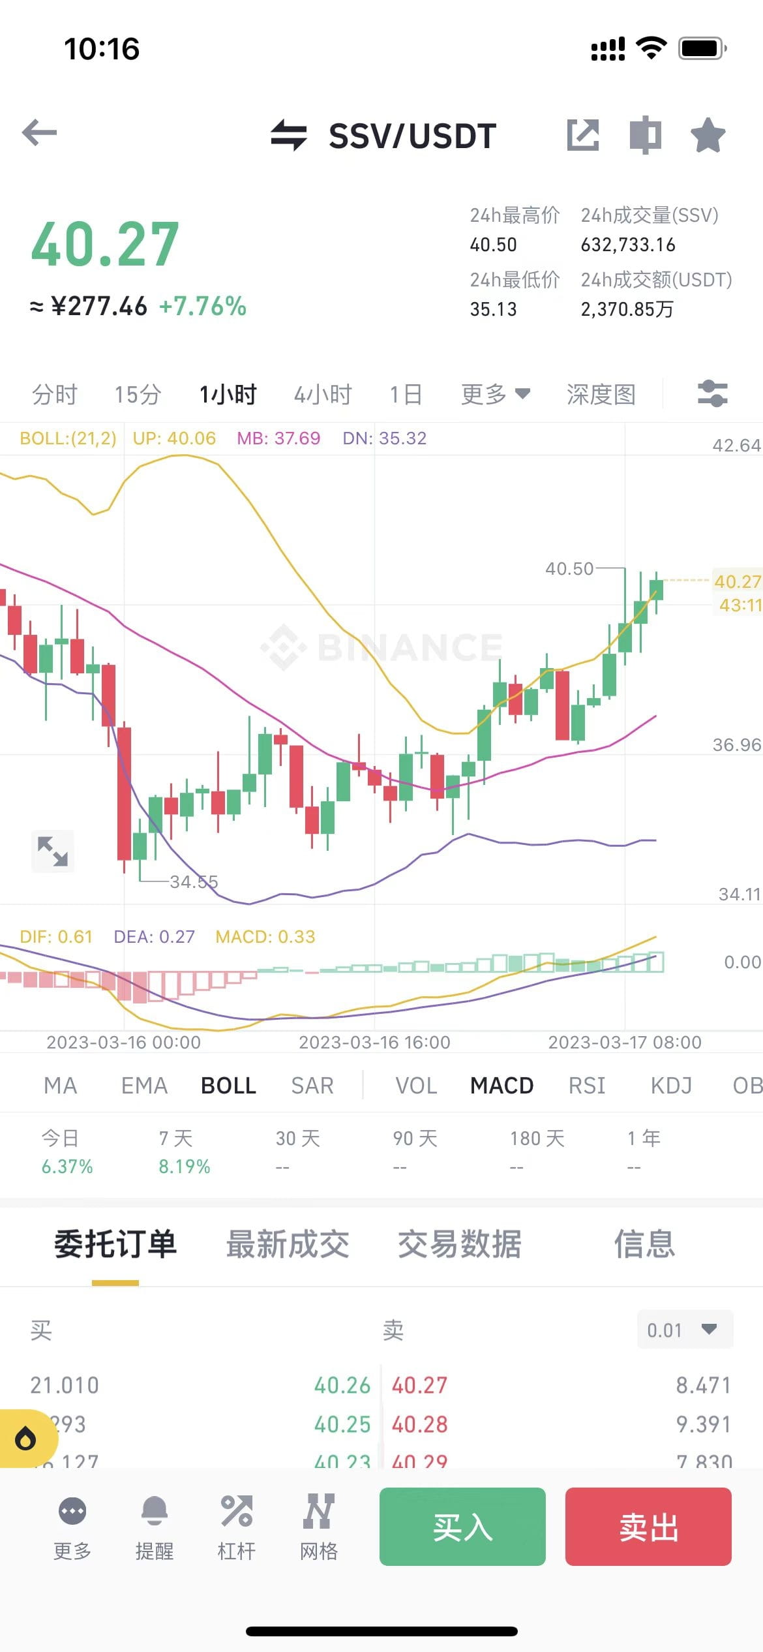Switch indicator to KDJ
The width and height of the screenshot is (763, 1652).
672,1085
